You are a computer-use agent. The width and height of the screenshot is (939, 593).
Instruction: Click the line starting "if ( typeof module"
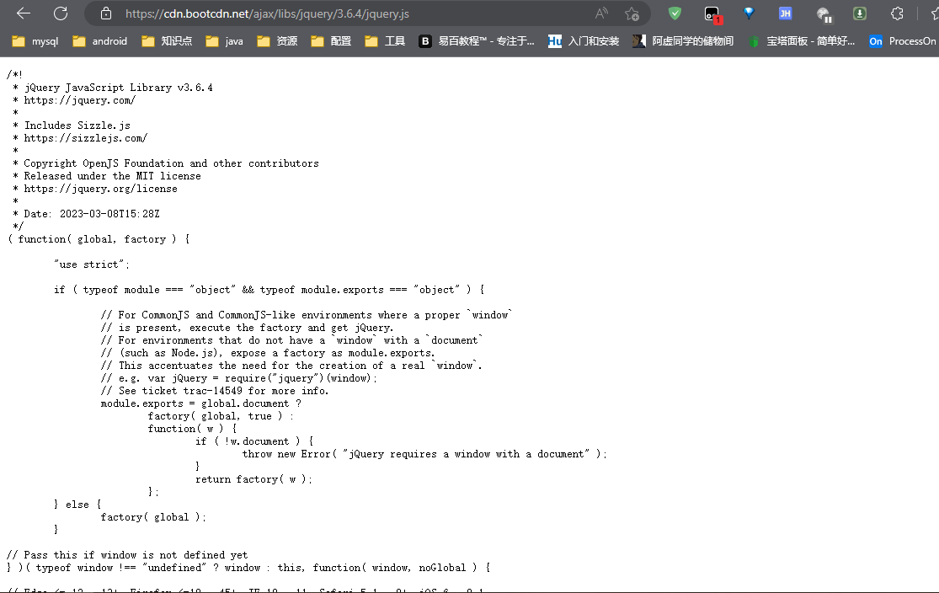pos(269,289)
